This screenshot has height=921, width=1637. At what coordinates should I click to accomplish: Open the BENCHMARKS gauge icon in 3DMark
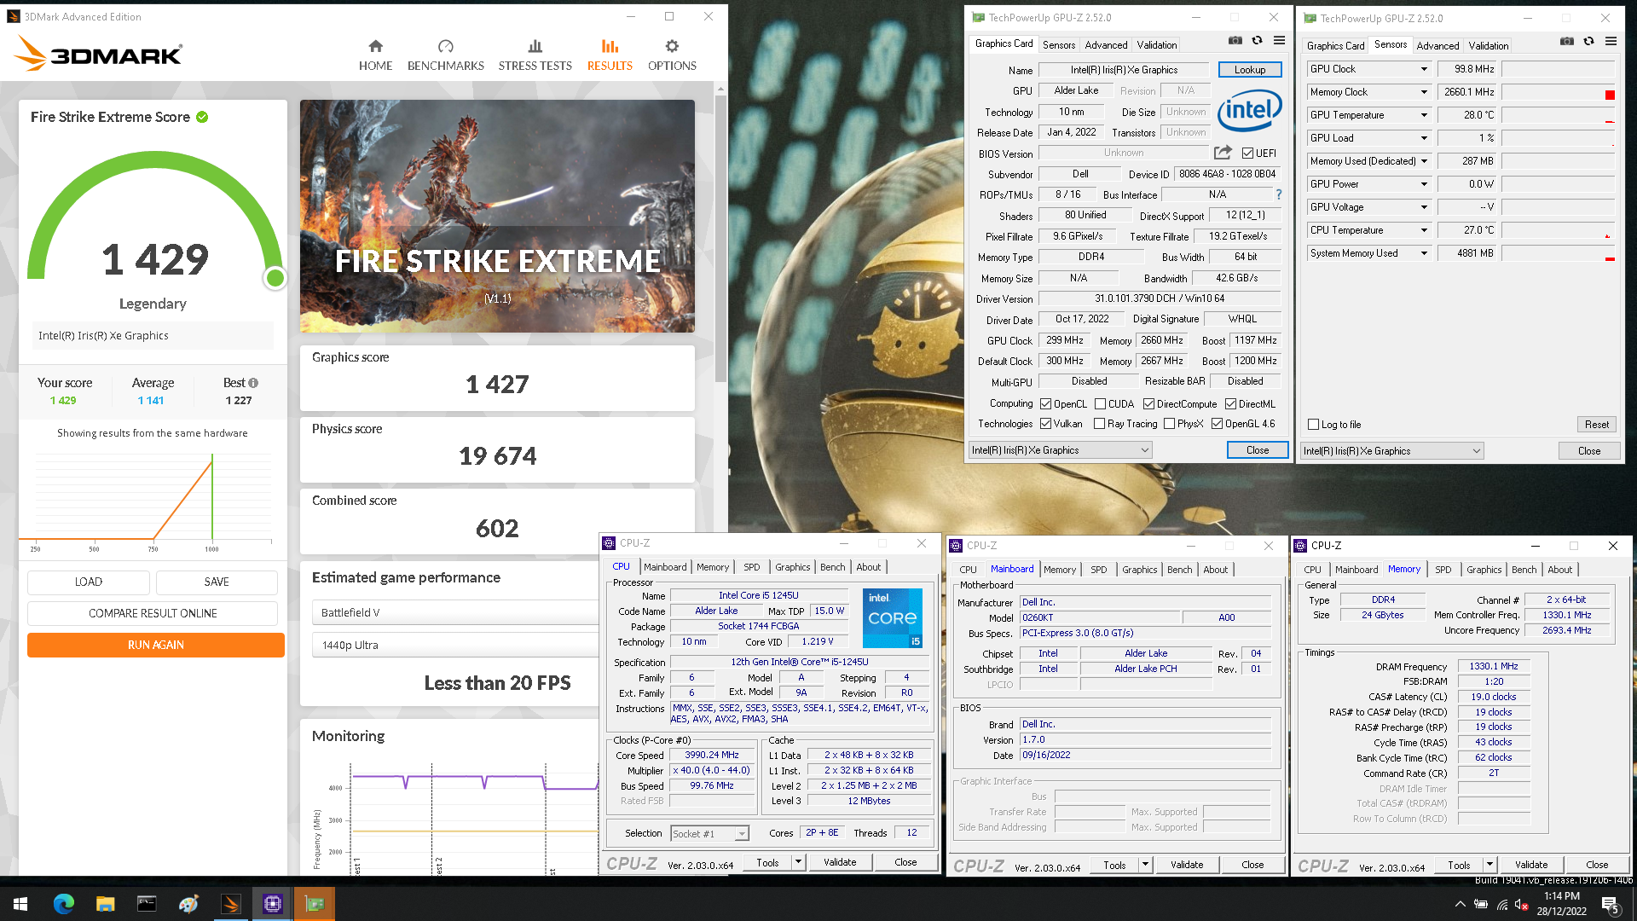click(445, 46)
